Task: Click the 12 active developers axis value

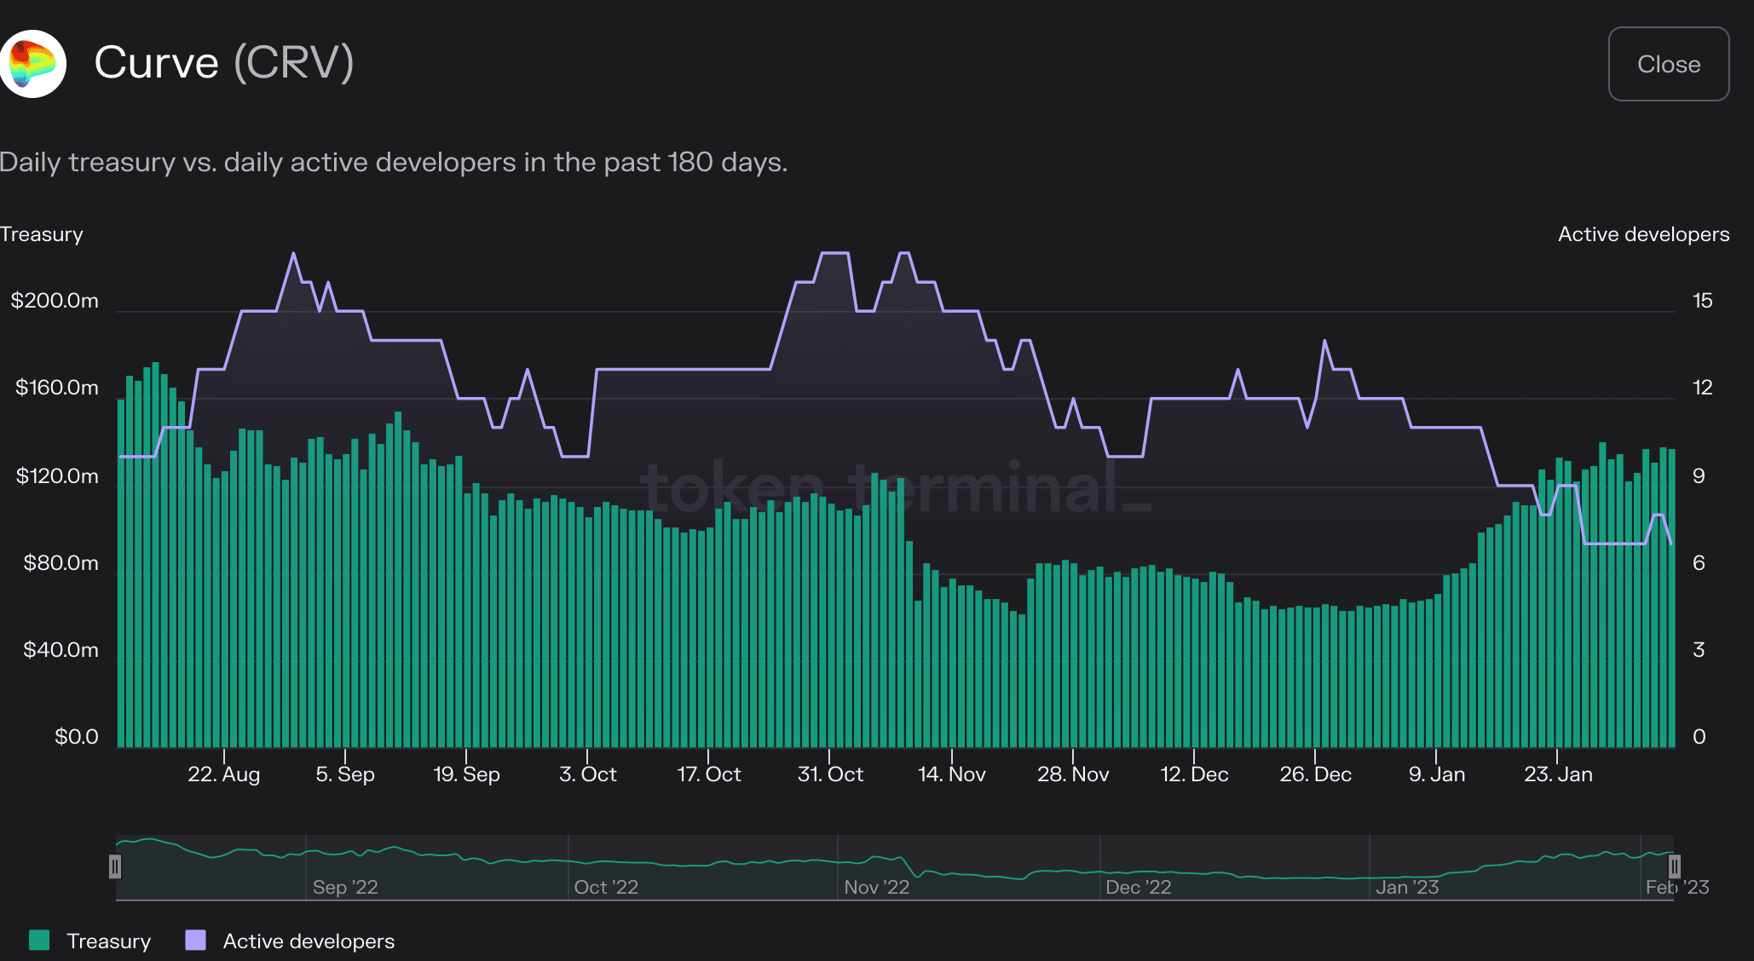Action: (x=1702, y=388)
